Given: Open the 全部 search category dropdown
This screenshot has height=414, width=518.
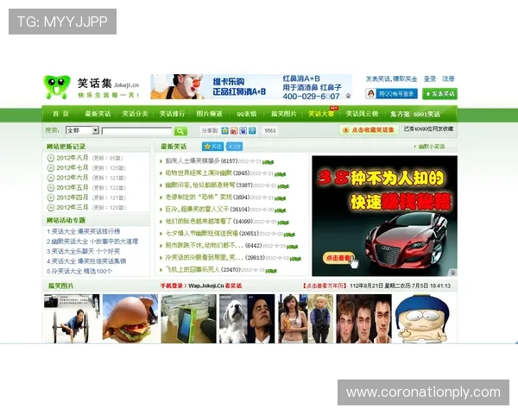Looking at the screenshot, I should (82, 130).
